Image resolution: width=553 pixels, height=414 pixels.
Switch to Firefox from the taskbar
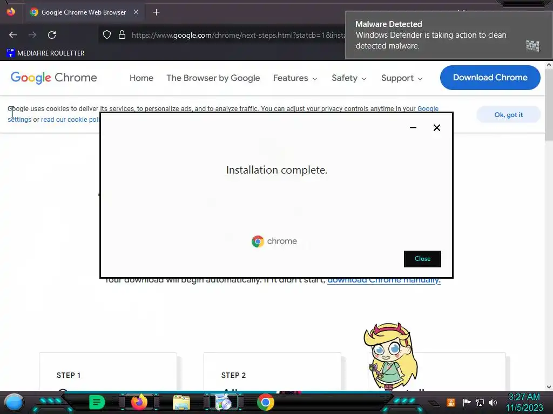[139, 402]
